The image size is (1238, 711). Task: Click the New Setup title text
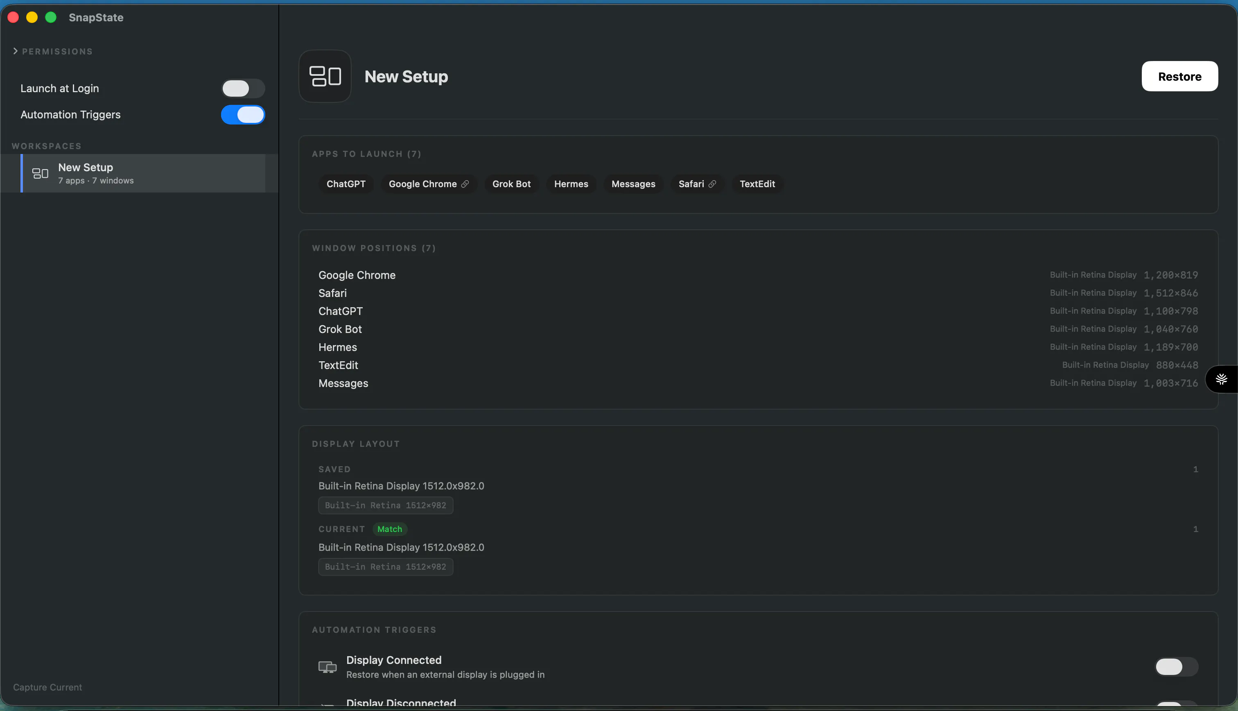pos(406,76)
